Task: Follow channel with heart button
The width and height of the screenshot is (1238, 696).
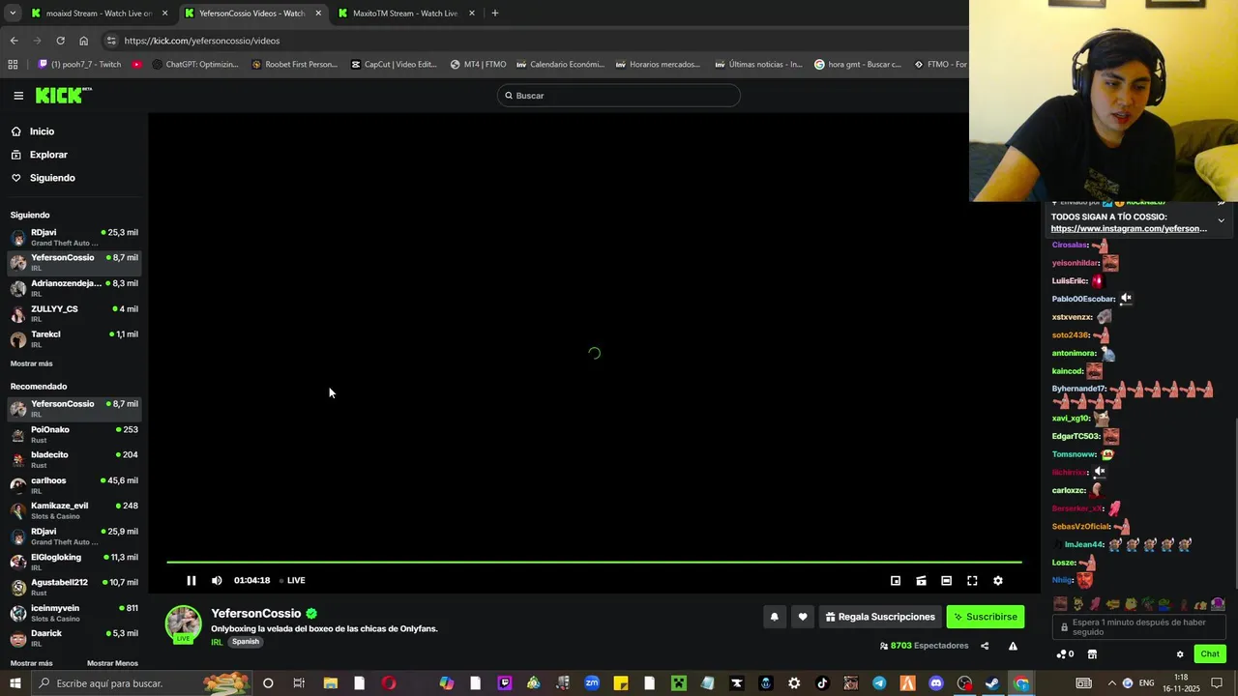Action: click(803, 617)
